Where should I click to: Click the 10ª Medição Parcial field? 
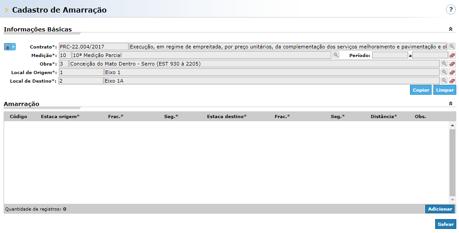click(x=202, y=55)
